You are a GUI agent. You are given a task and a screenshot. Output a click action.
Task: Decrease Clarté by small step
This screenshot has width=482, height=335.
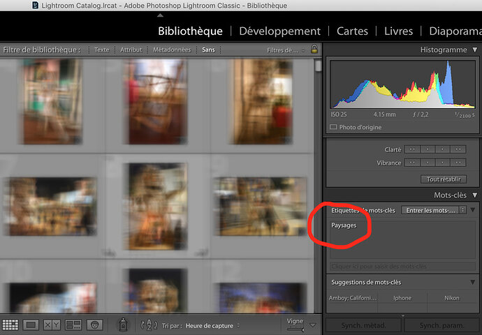428,149
